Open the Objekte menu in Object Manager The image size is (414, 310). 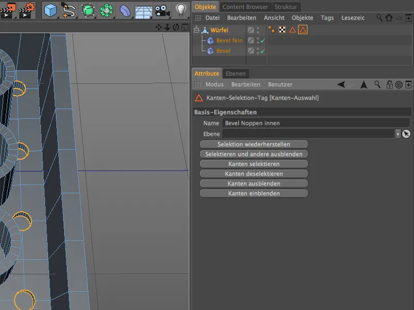tap(302, 18)
